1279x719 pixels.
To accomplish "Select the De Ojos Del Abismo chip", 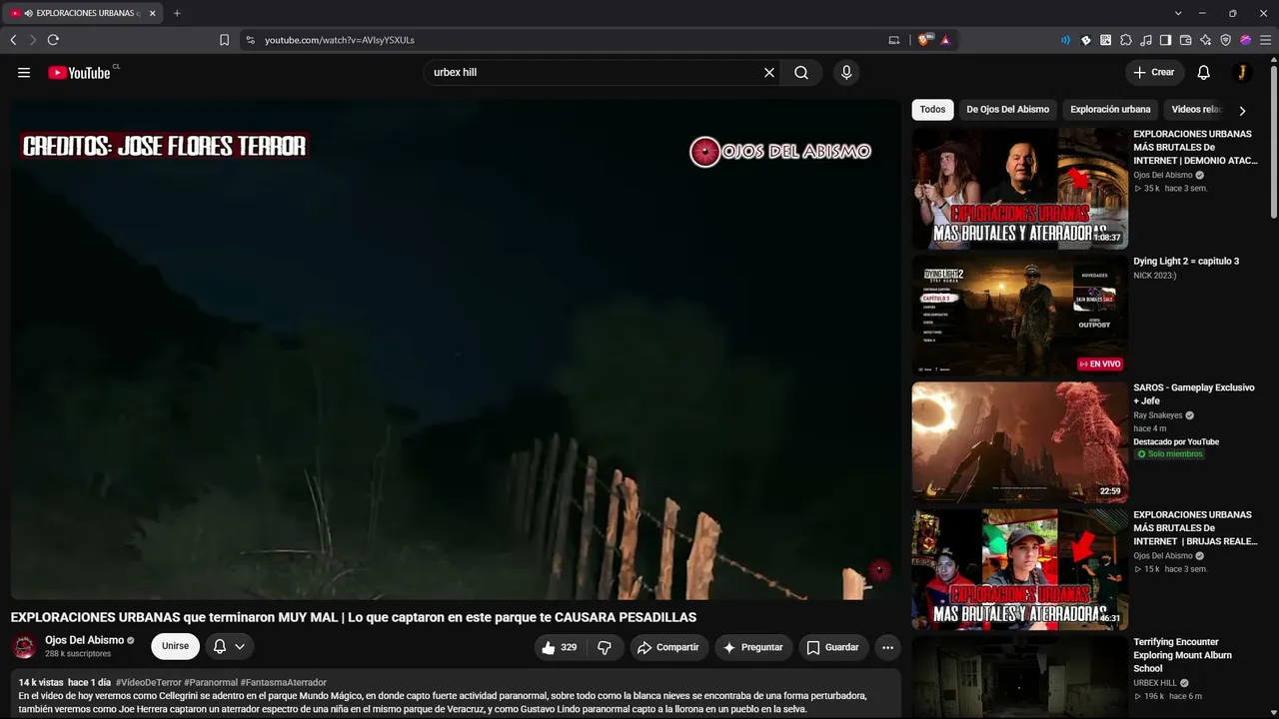I will coord(1007,110).
